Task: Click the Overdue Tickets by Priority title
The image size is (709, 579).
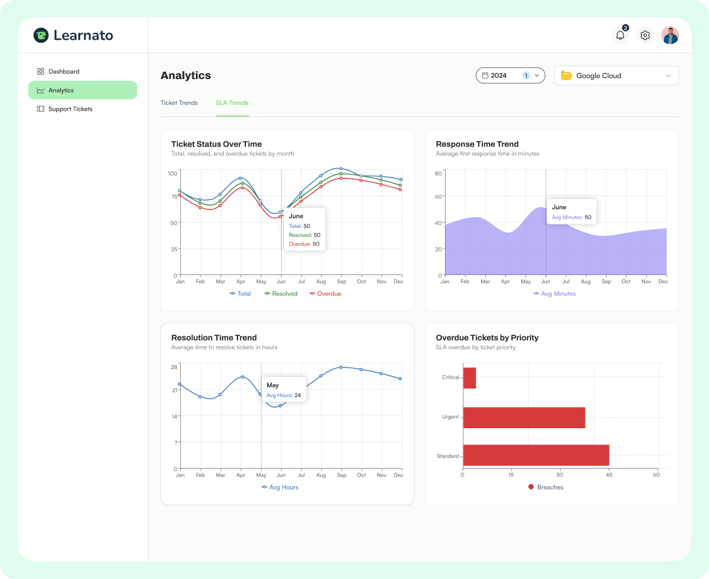Action: (x=487, y=338)
